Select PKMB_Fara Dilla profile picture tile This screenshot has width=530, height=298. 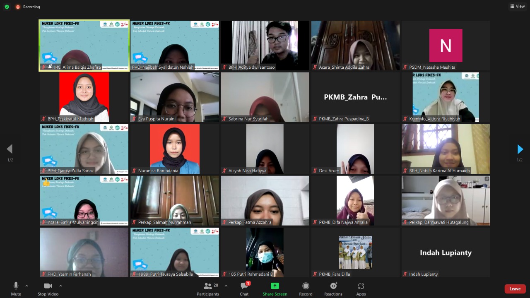[x=355, y=252]
